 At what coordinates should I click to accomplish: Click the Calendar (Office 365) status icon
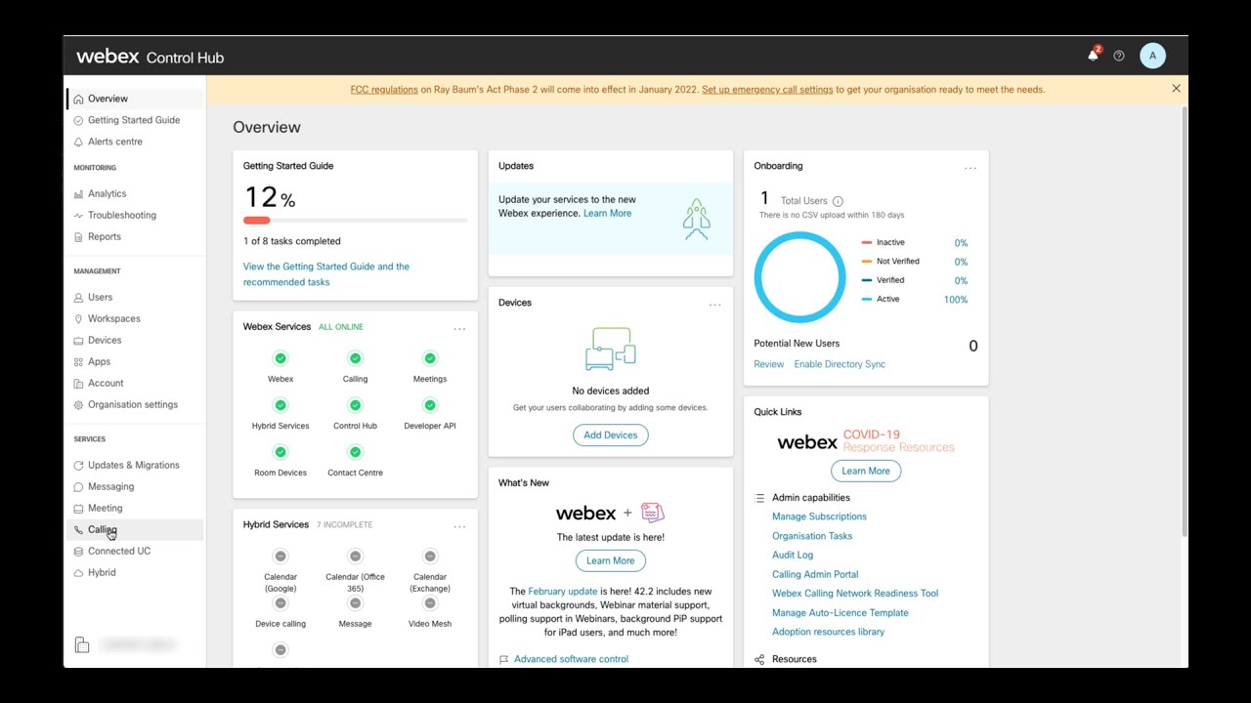(x=355, y=557)
